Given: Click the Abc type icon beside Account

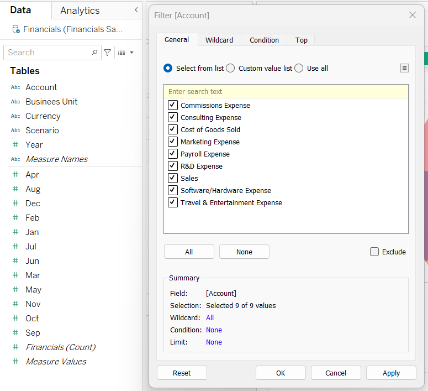Looking at the screenshot, I should [x=15, y=87].
